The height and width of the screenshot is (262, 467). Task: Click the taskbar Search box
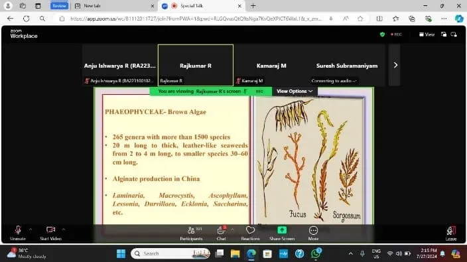coord(170,253)
